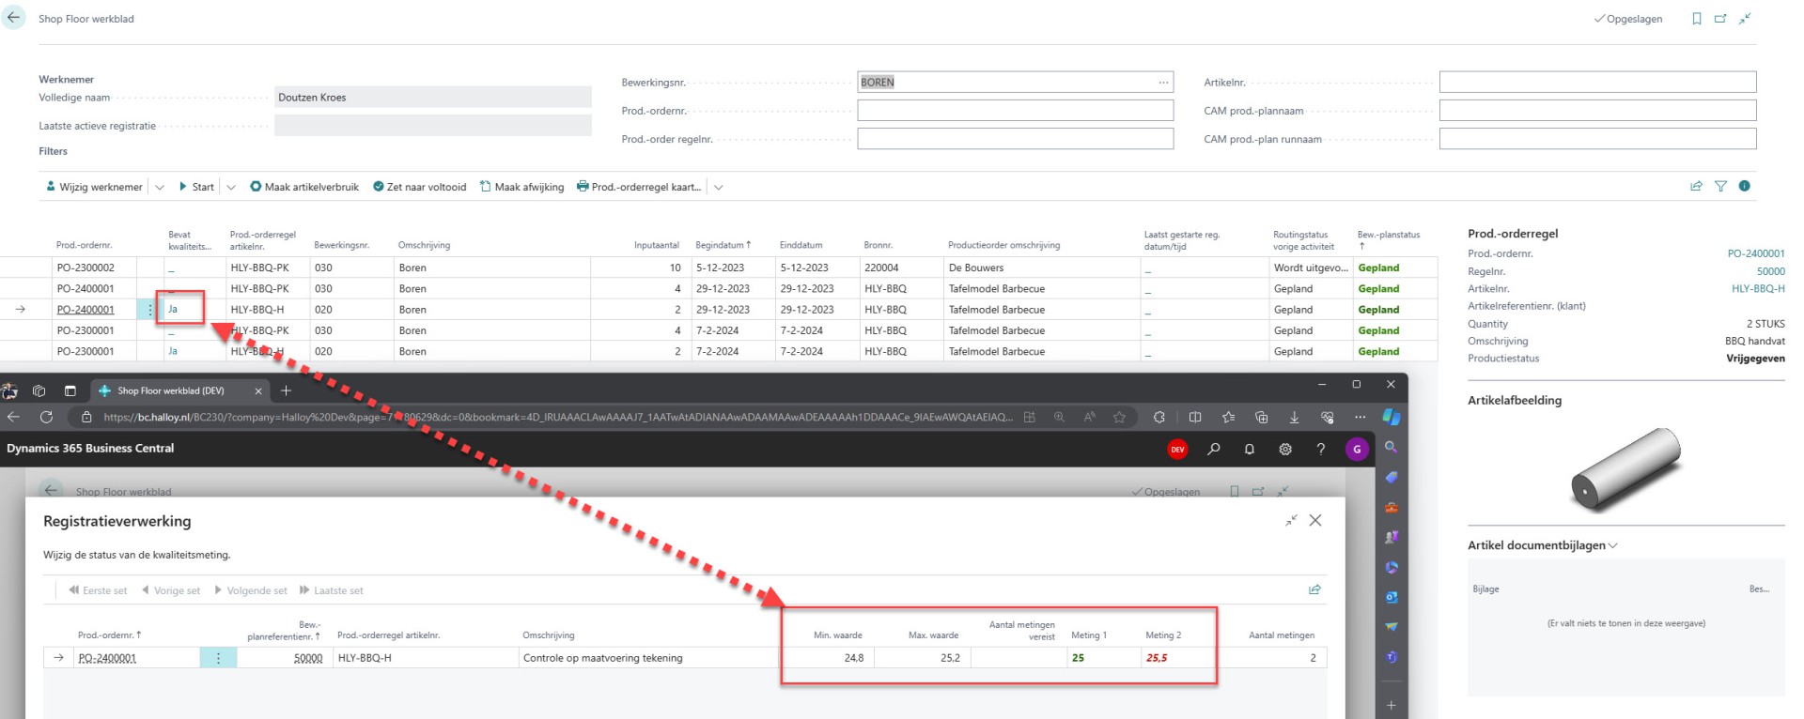Collapse Registratieverwerking dialog shrink icon
The width and height of the screenshot is (1804, 719).
tap(1291, 520)
